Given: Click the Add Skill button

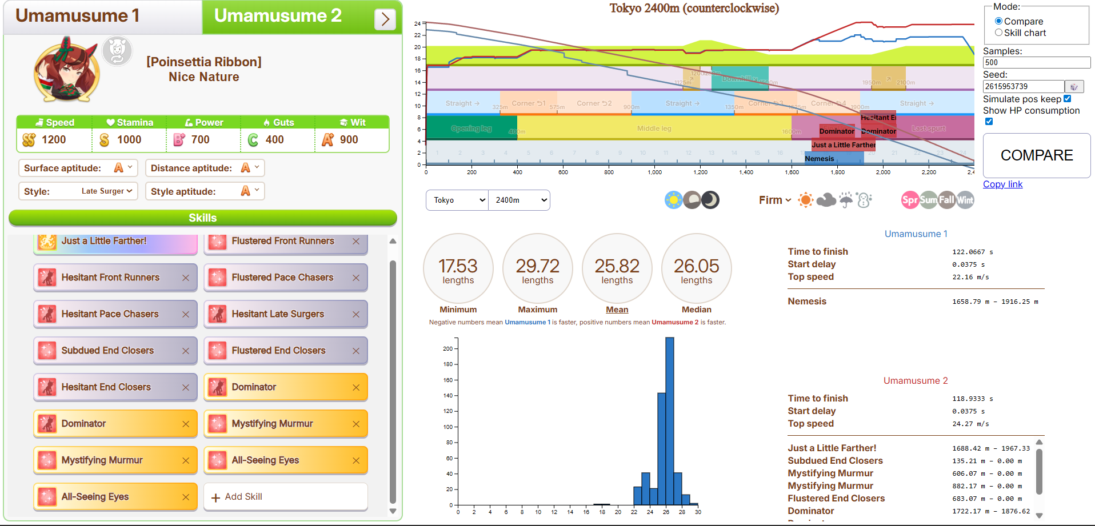Looking at the screenshot, I should (x=286, y=497).
